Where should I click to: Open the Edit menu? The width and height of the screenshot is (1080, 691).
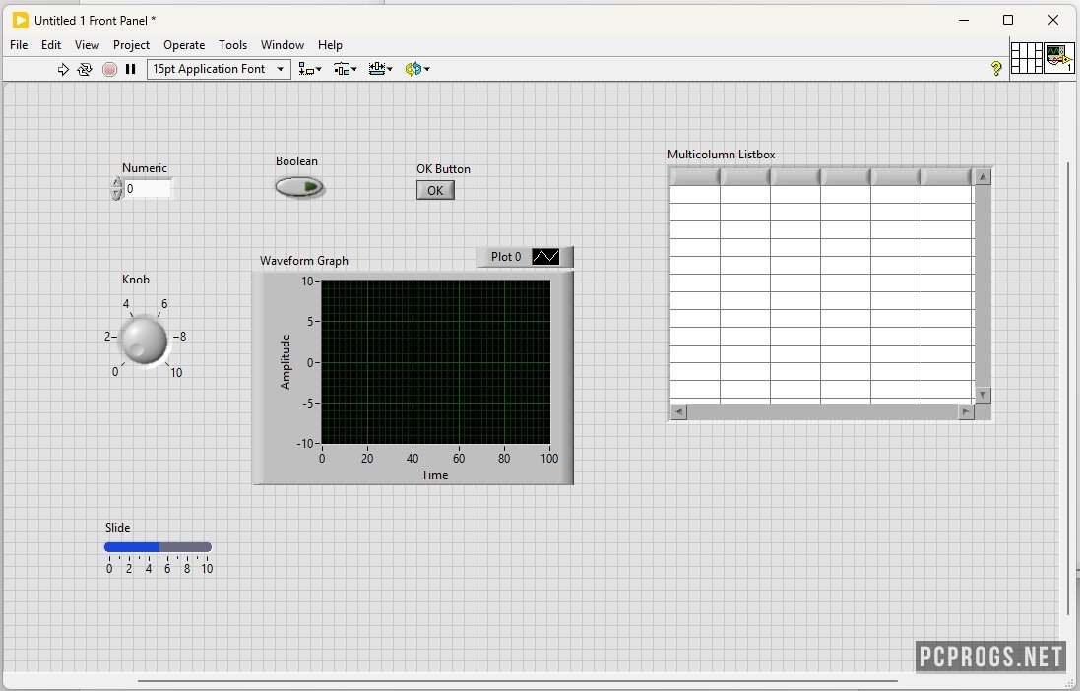(51, 45)
